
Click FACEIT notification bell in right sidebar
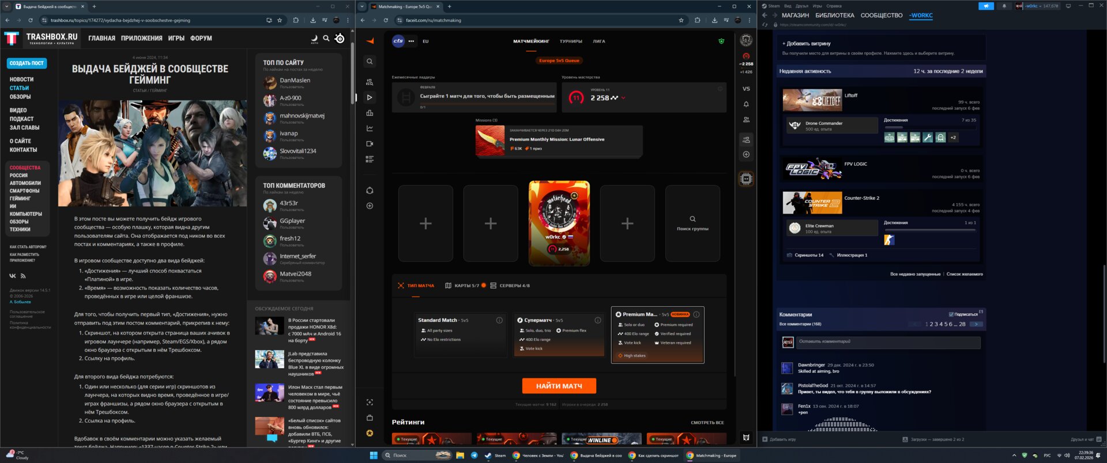[x=746, y=104]
